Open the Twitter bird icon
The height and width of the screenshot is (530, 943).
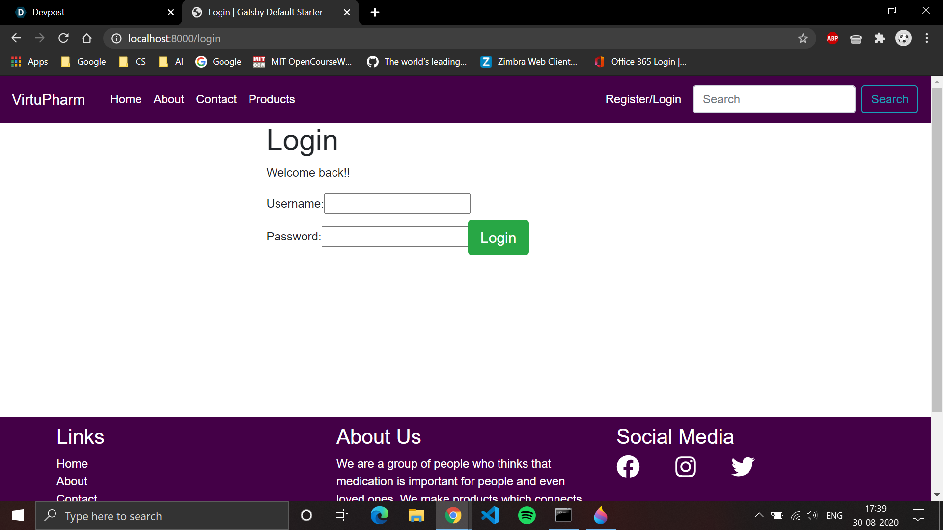point(743,467)
